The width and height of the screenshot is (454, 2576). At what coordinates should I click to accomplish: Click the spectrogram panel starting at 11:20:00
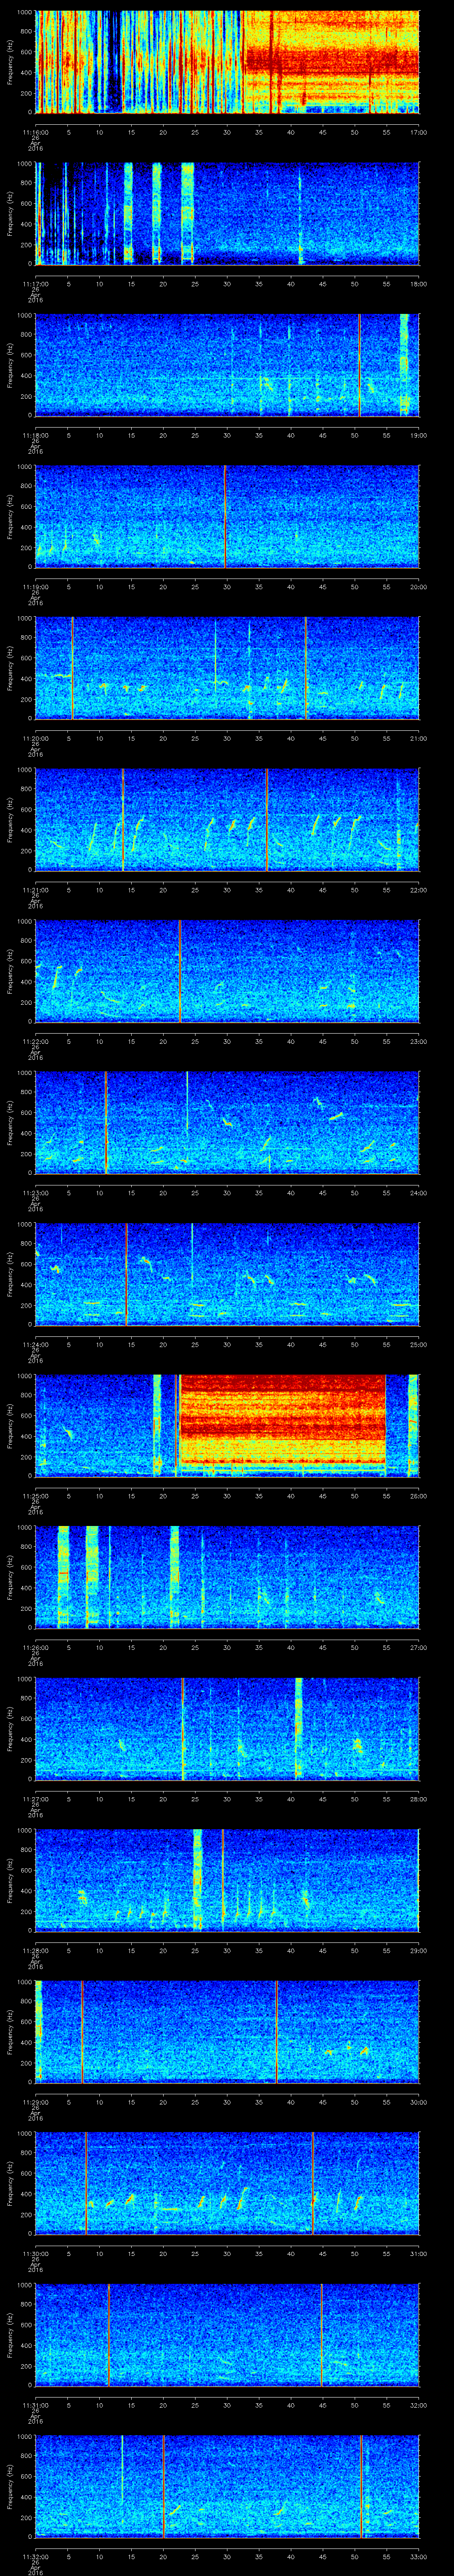[227, 668]
